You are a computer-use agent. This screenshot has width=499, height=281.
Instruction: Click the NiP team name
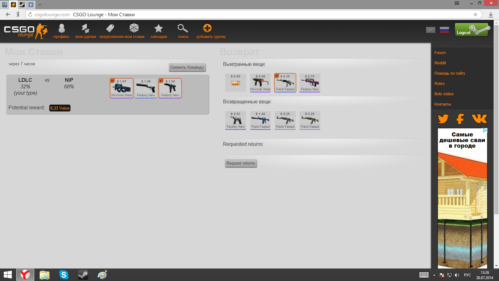click(69, 80)
